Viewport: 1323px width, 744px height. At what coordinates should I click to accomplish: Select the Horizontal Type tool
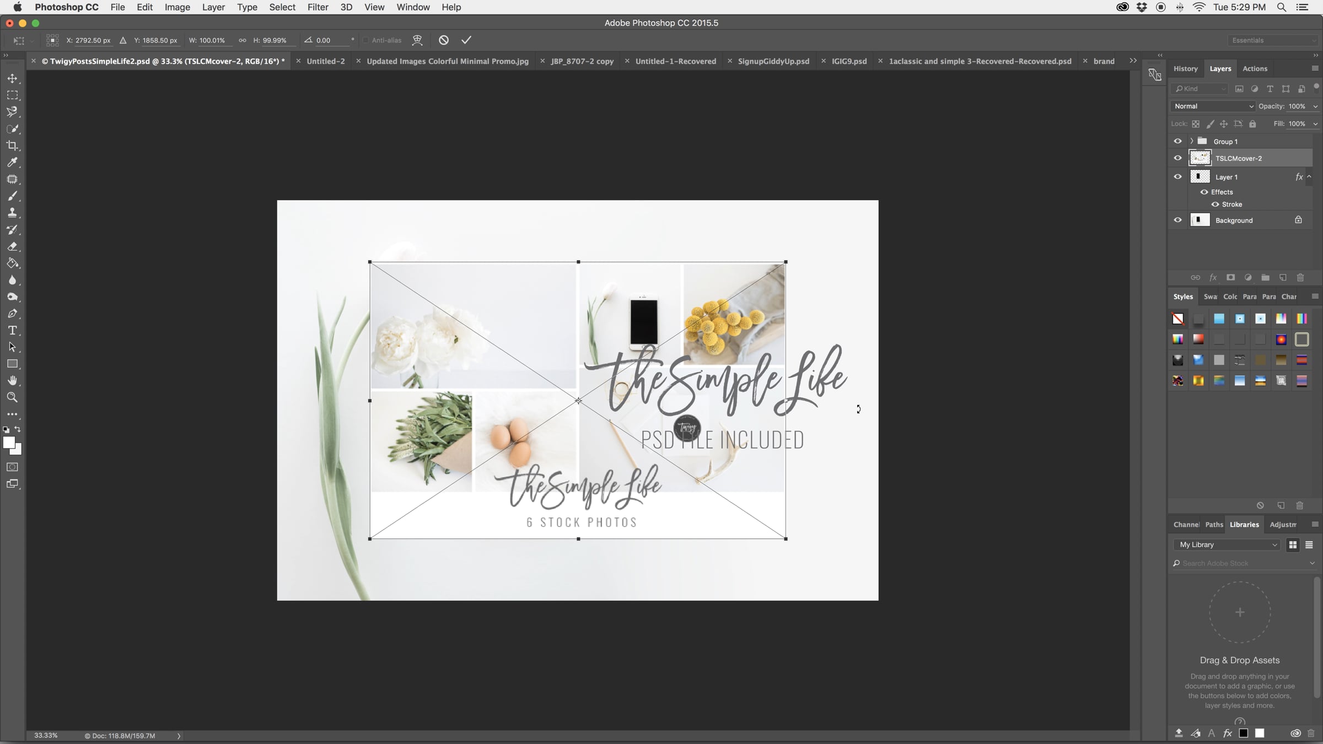point(12,330)
